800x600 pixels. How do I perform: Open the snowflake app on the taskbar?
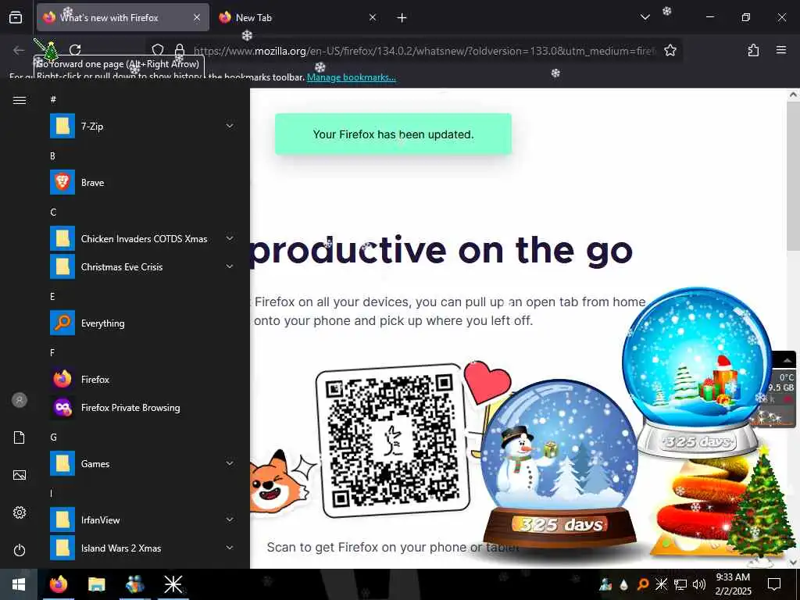[173, 584]
